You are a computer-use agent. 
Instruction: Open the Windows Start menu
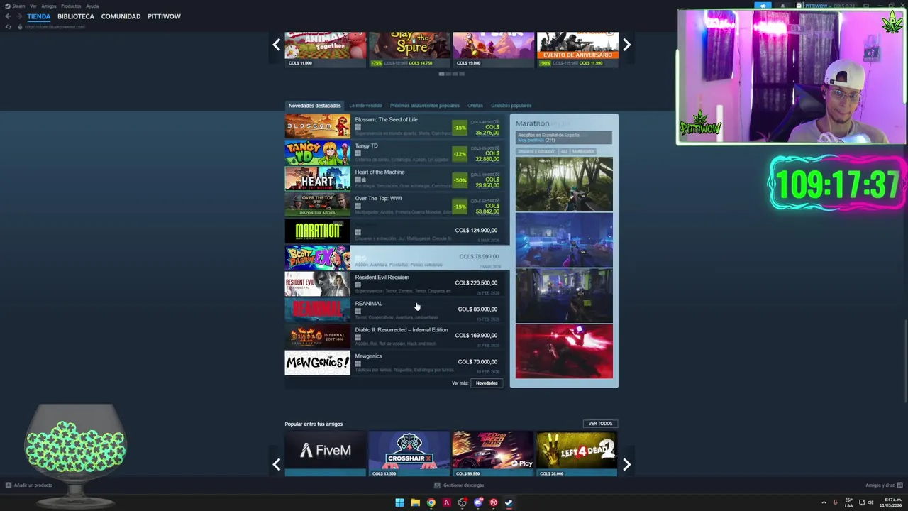[x=399, y=502]
